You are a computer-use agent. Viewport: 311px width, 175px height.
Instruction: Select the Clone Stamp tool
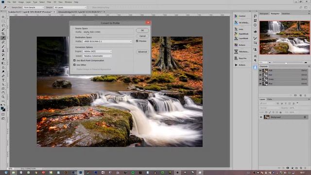(3, 51)
